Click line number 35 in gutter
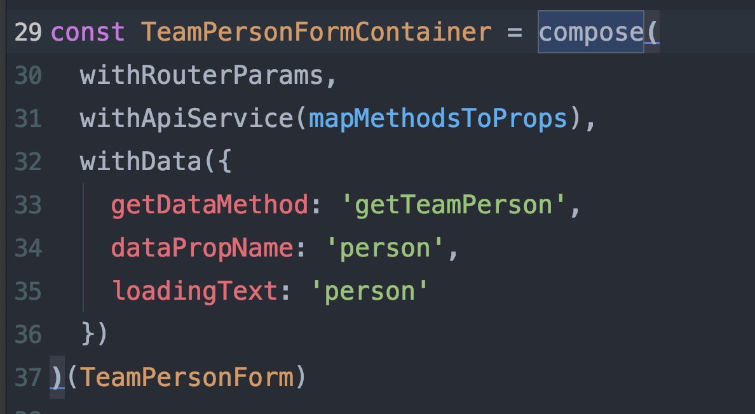755x414 pixels. (x=28, y=291)
